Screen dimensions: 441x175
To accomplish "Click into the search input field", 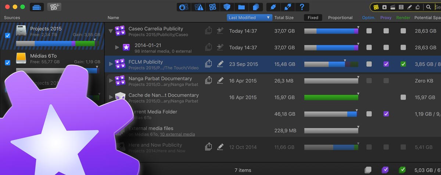I will coord(438,7).
